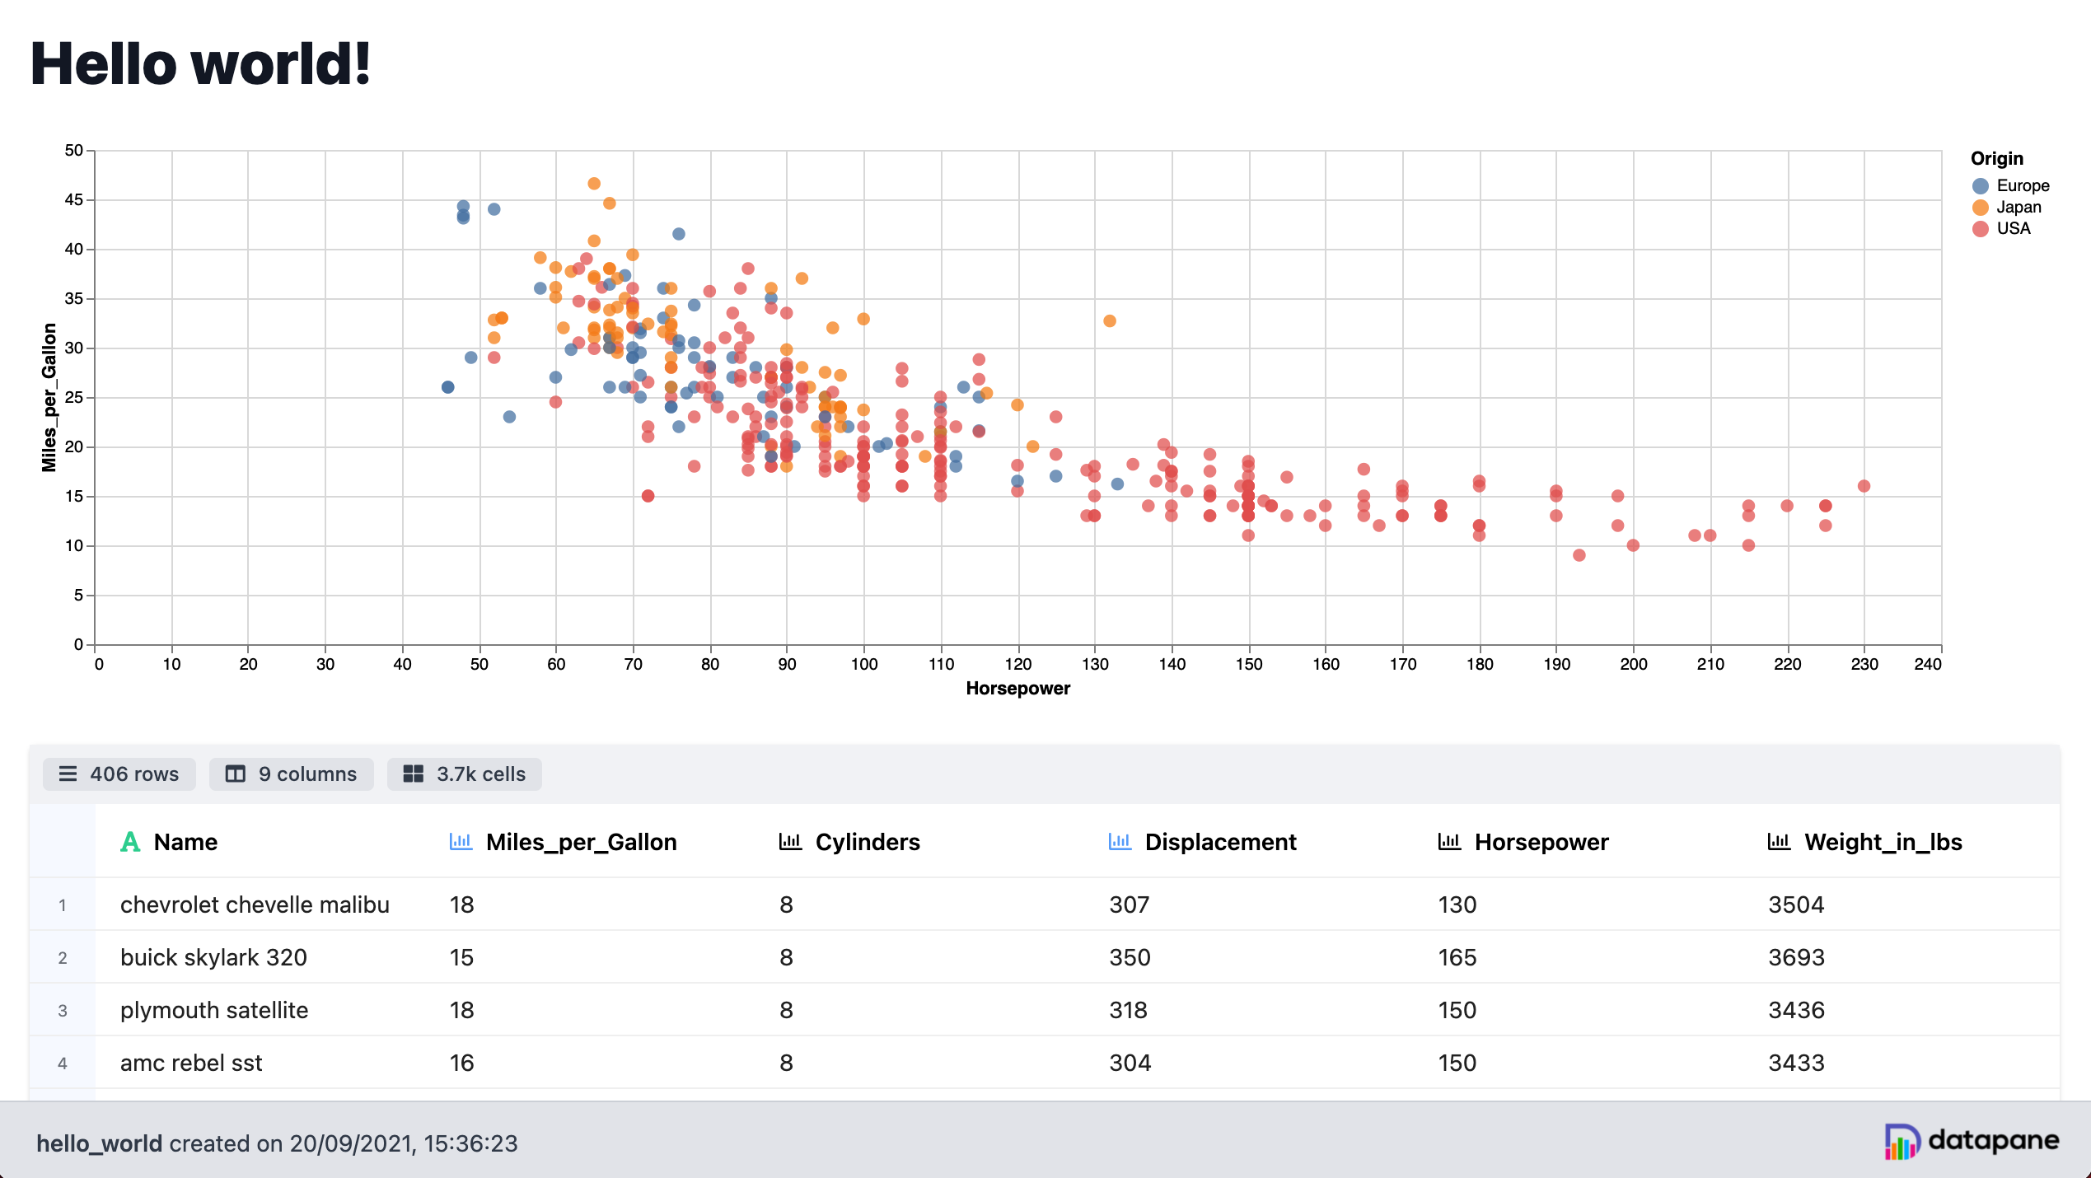
Task: Click the numeric column icon beside Cylinders
Action: pyautogui.click(x=789, y=841)
